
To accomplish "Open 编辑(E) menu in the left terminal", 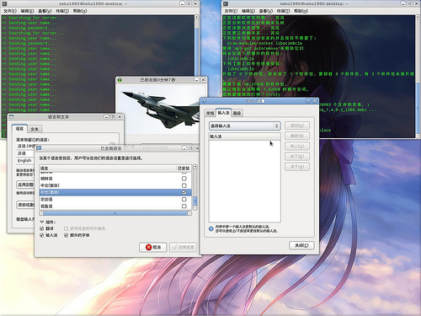I will click(x=27, y=11).
